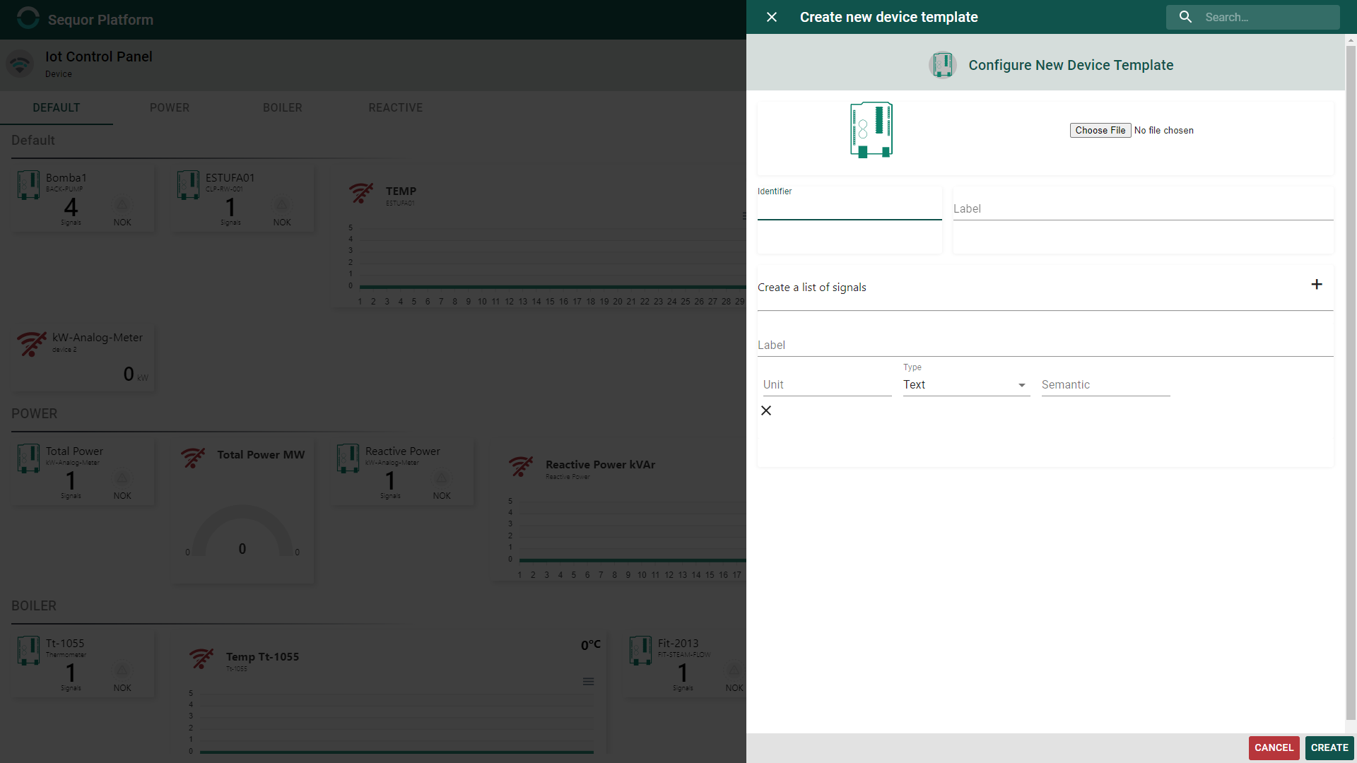The width and height of the screenshot is (1357, 763).
Task: Click the BOILER section heading
Action: click(34, 606)
